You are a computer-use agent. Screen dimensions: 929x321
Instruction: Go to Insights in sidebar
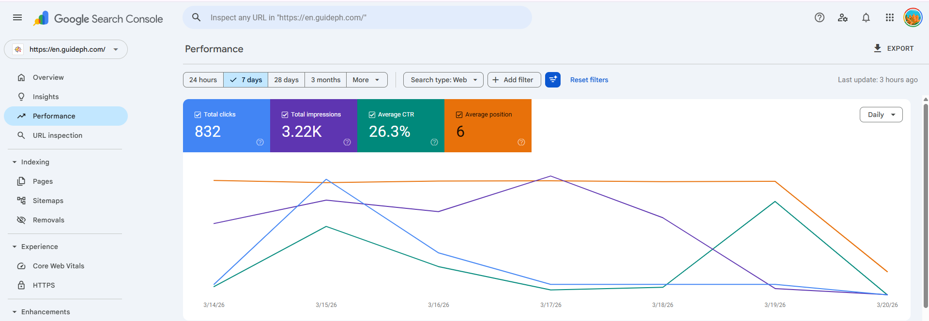[66, 97]
